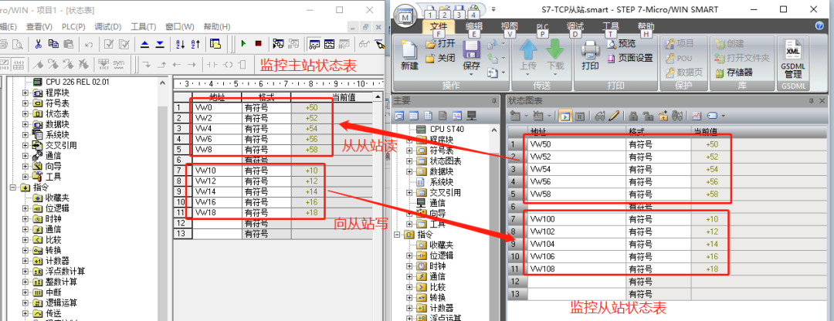Open 查看(V) menu in Micro/WIN
834x321 pixels.
pos(39,26)
